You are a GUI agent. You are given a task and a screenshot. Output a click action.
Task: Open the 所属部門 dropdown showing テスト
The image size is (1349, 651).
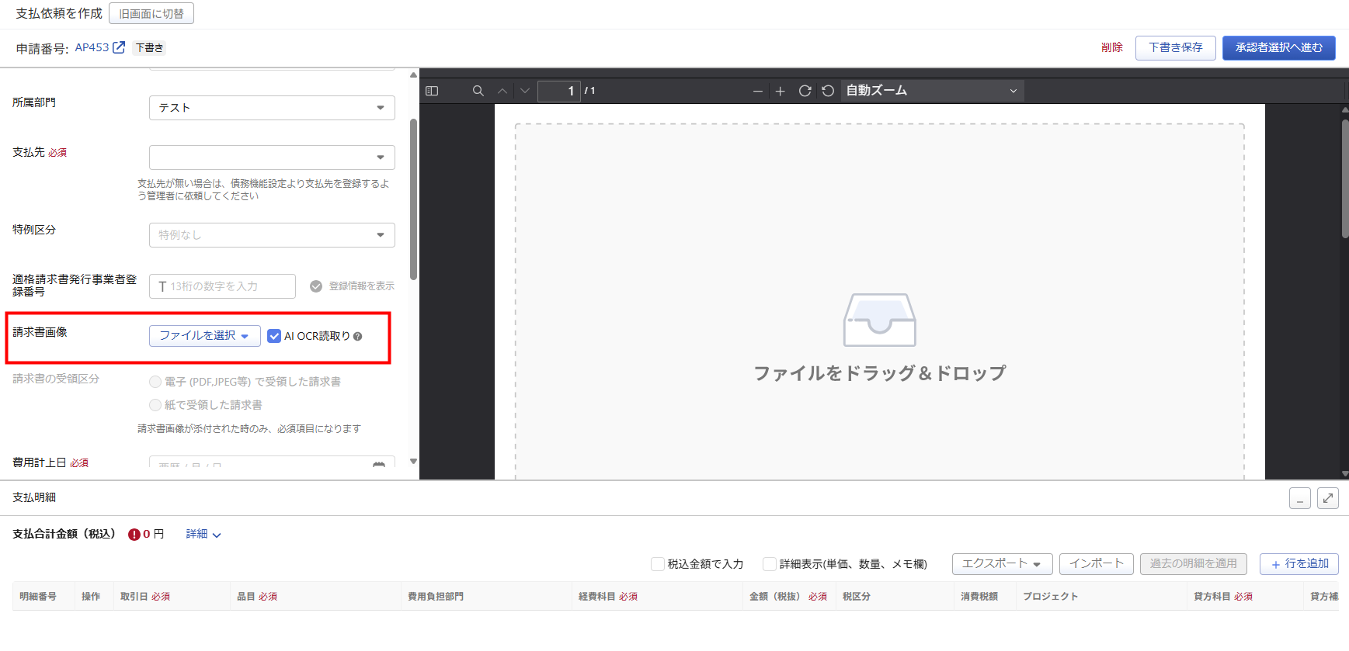272,108
